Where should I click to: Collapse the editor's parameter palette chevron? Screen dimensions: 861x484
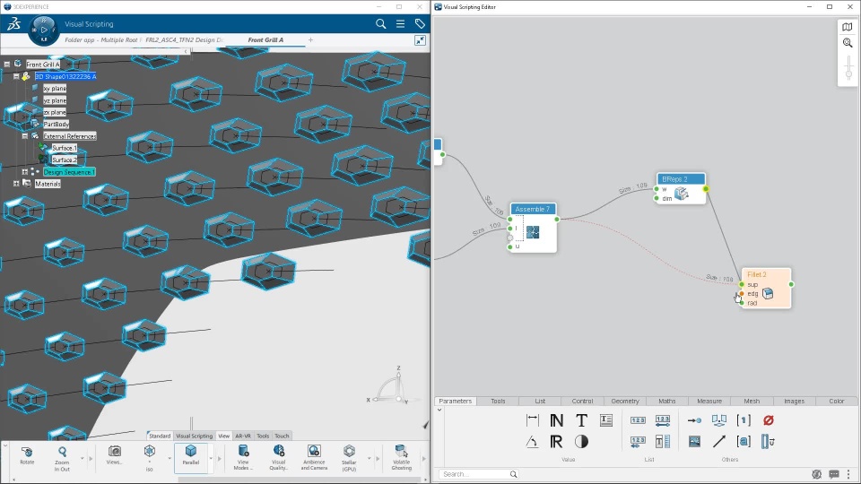[x=439, y=410]
